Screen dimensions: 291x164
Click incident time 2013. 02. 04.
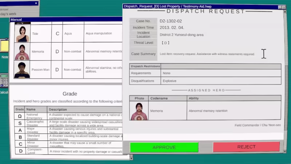(172, 28)
